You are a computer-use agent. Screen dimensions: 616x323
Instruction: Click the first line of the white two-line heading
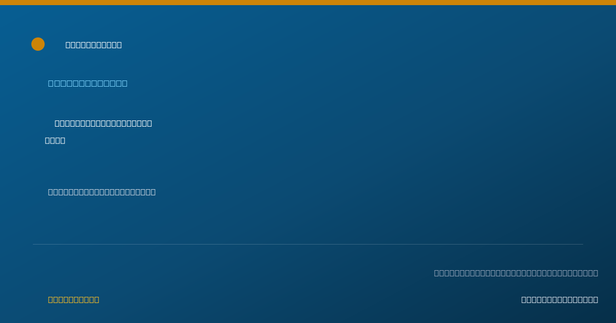pyautogui.click(x=103, y=123)
